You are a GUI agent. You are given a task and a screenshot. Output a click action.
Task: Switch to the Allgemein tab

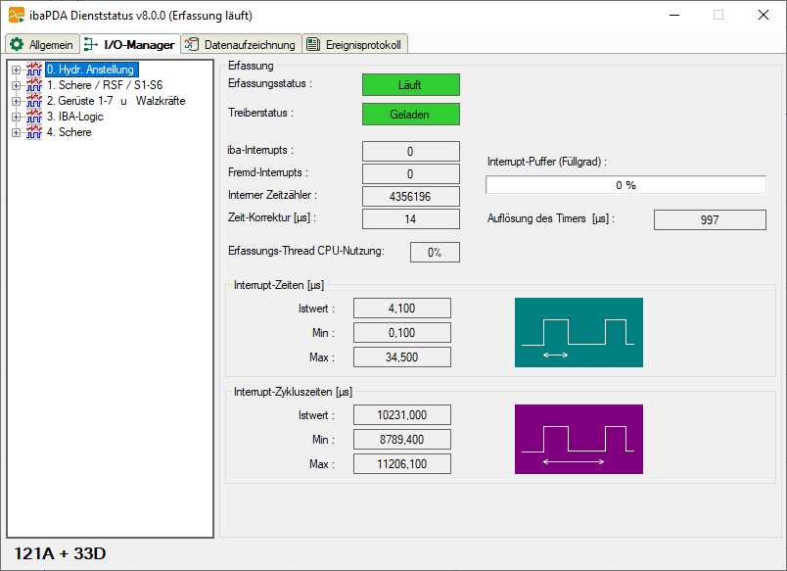click(41, 45)
